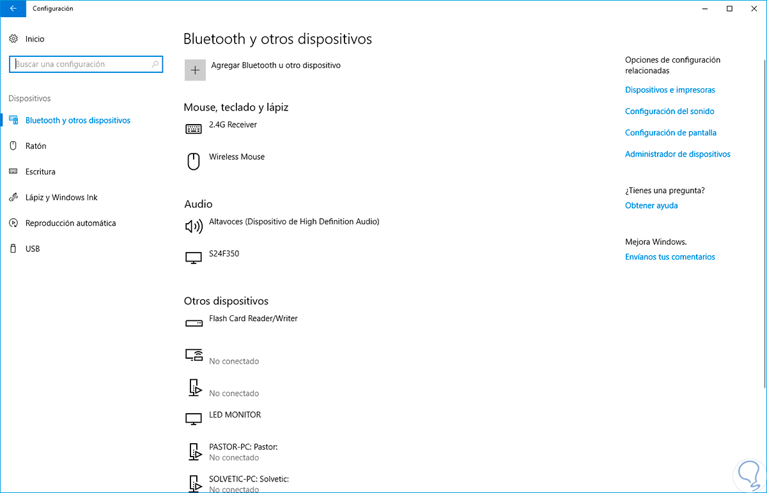The image size is (767, 493).
Task: Click the Inicio gear icon
Action: 13,39
